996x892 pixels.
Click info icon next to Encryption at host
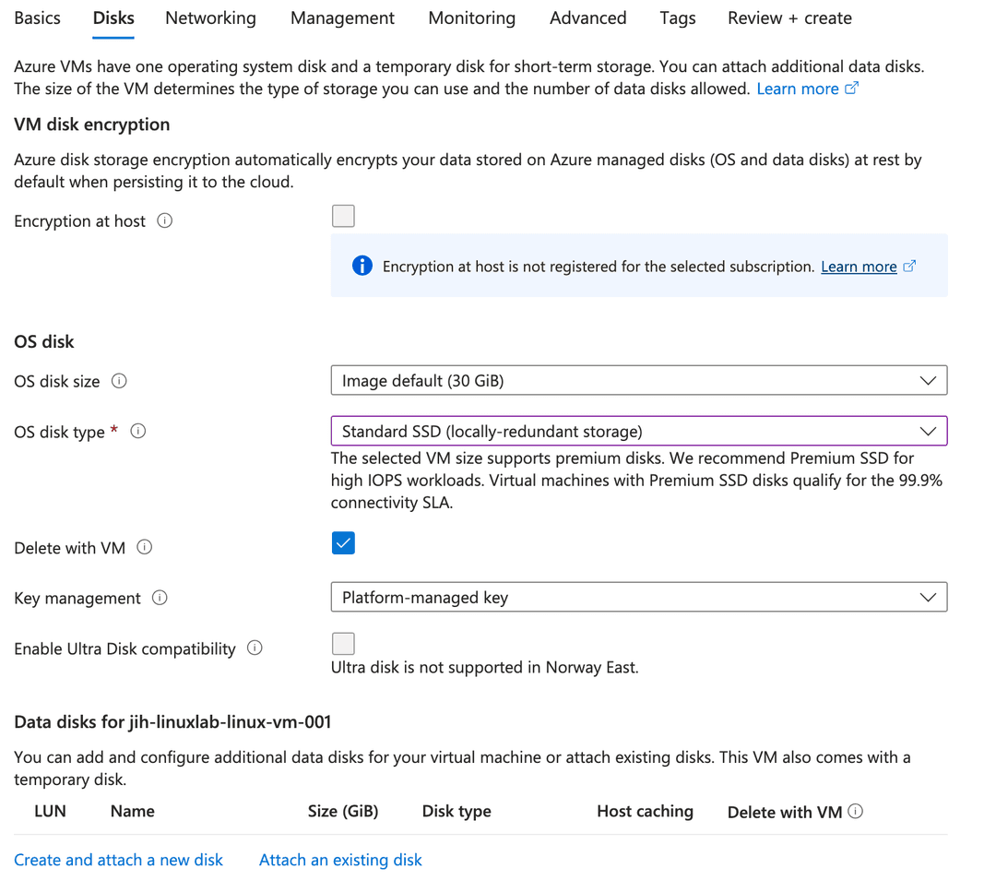165,221
